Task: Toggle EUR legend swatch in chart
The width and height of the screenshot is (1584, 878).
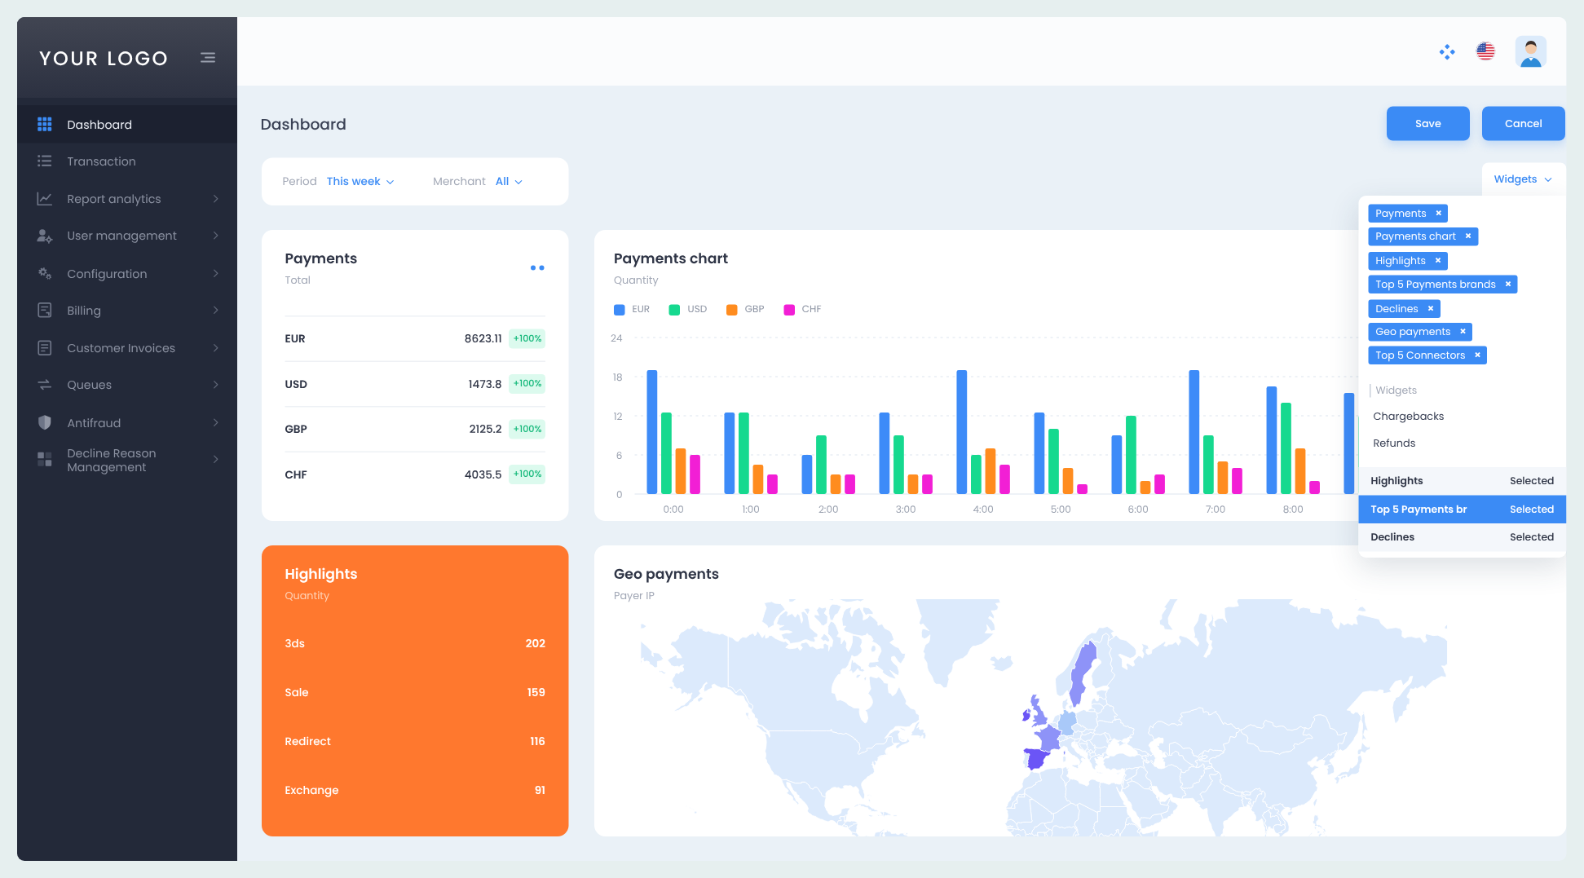Action: (x=620, y=310)
